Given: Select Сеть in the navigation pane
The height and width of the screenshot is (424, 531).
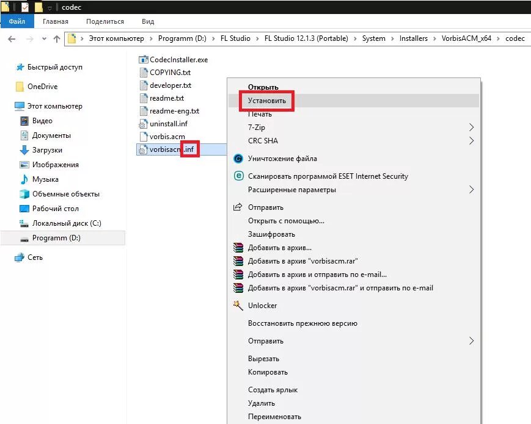Looking at the screenshot, I should pos(29,257).
